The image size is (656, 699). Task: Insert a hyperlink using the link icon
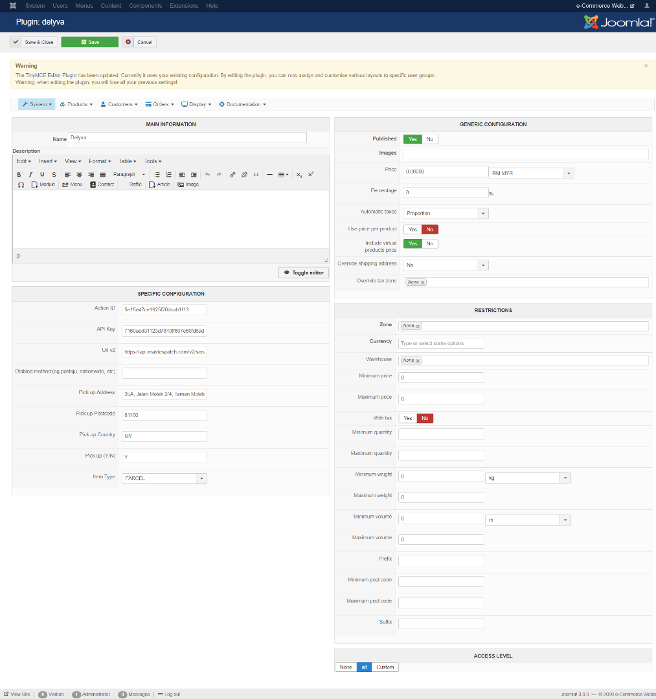click(x=232, y=175)
